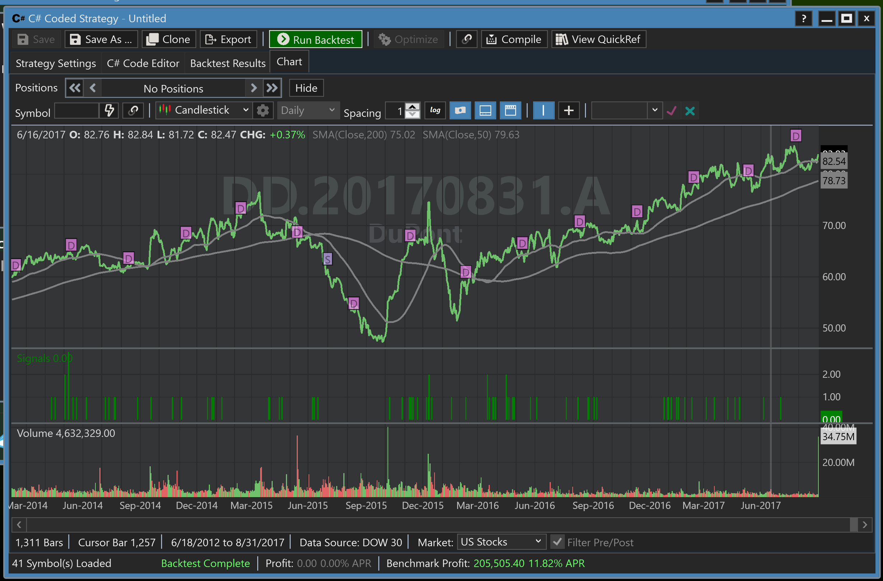Click SMA(Close,200) 75.02 legend text
Viewport: 883px width, 581px height.
363,134
